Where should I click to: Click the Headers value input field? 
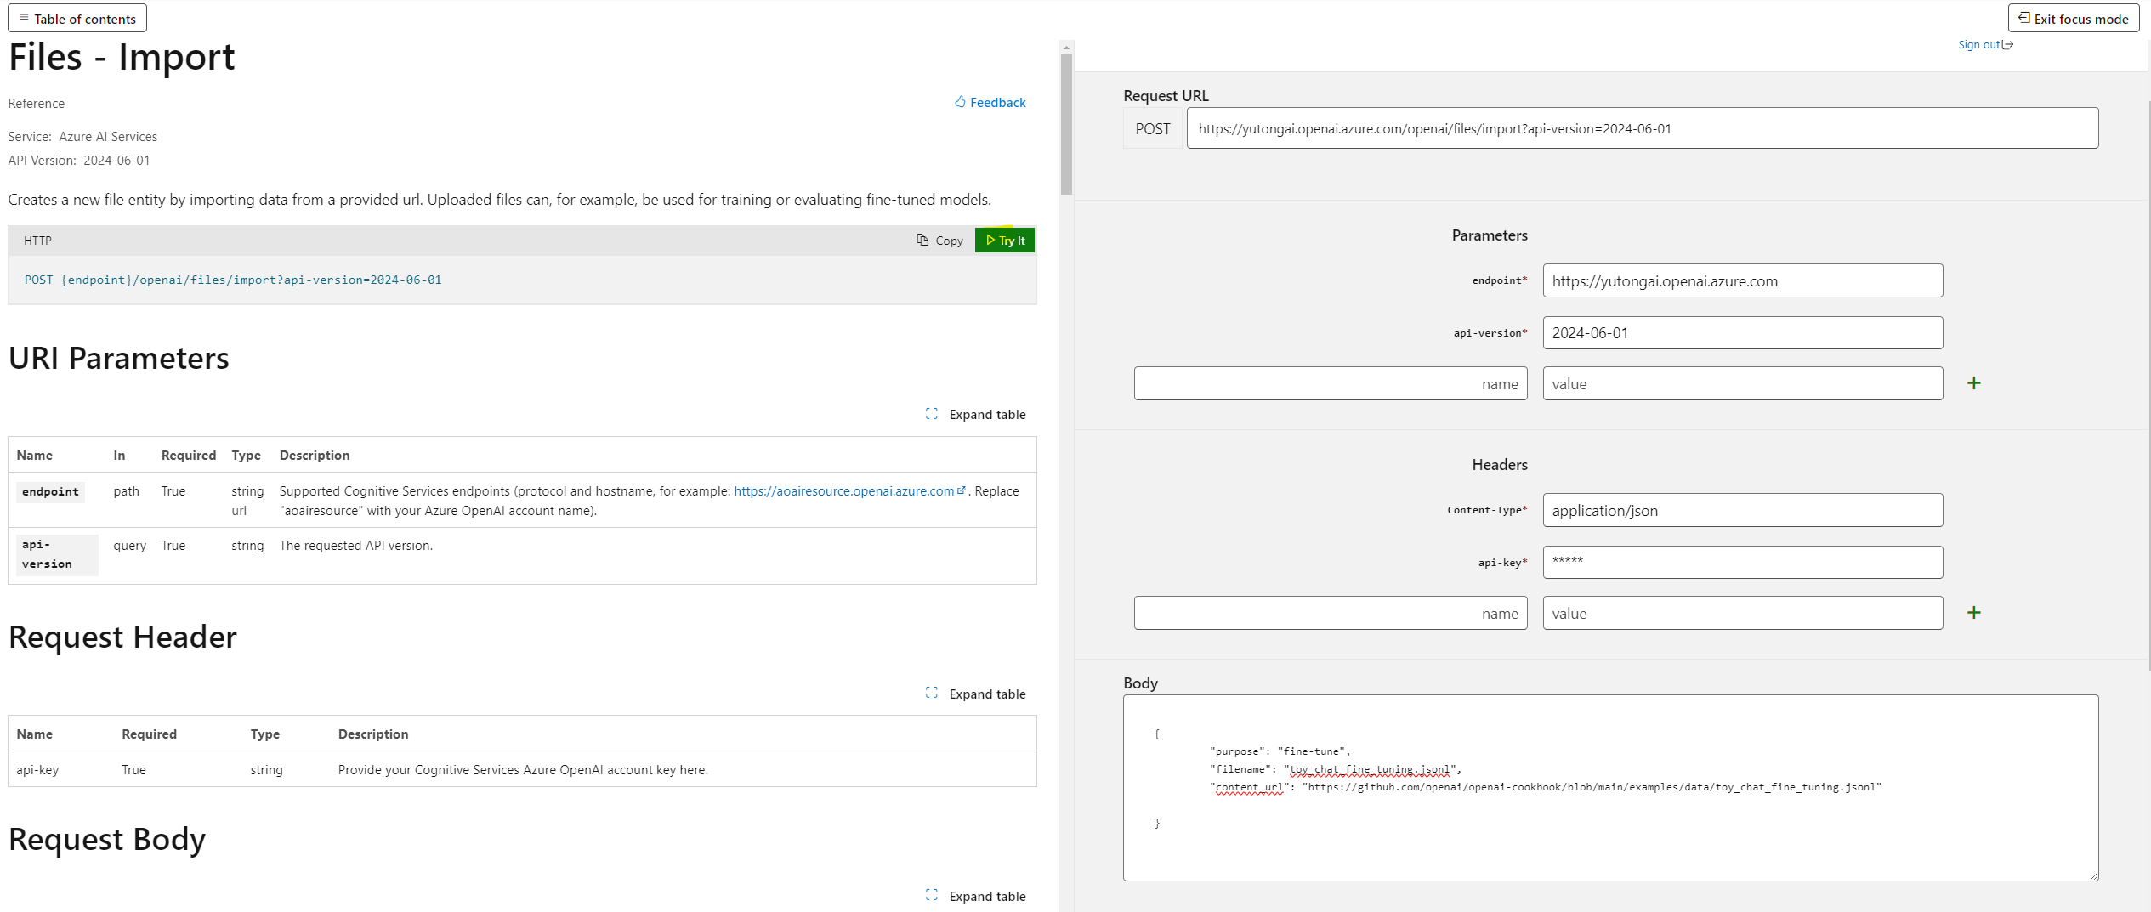[1742, 613]
